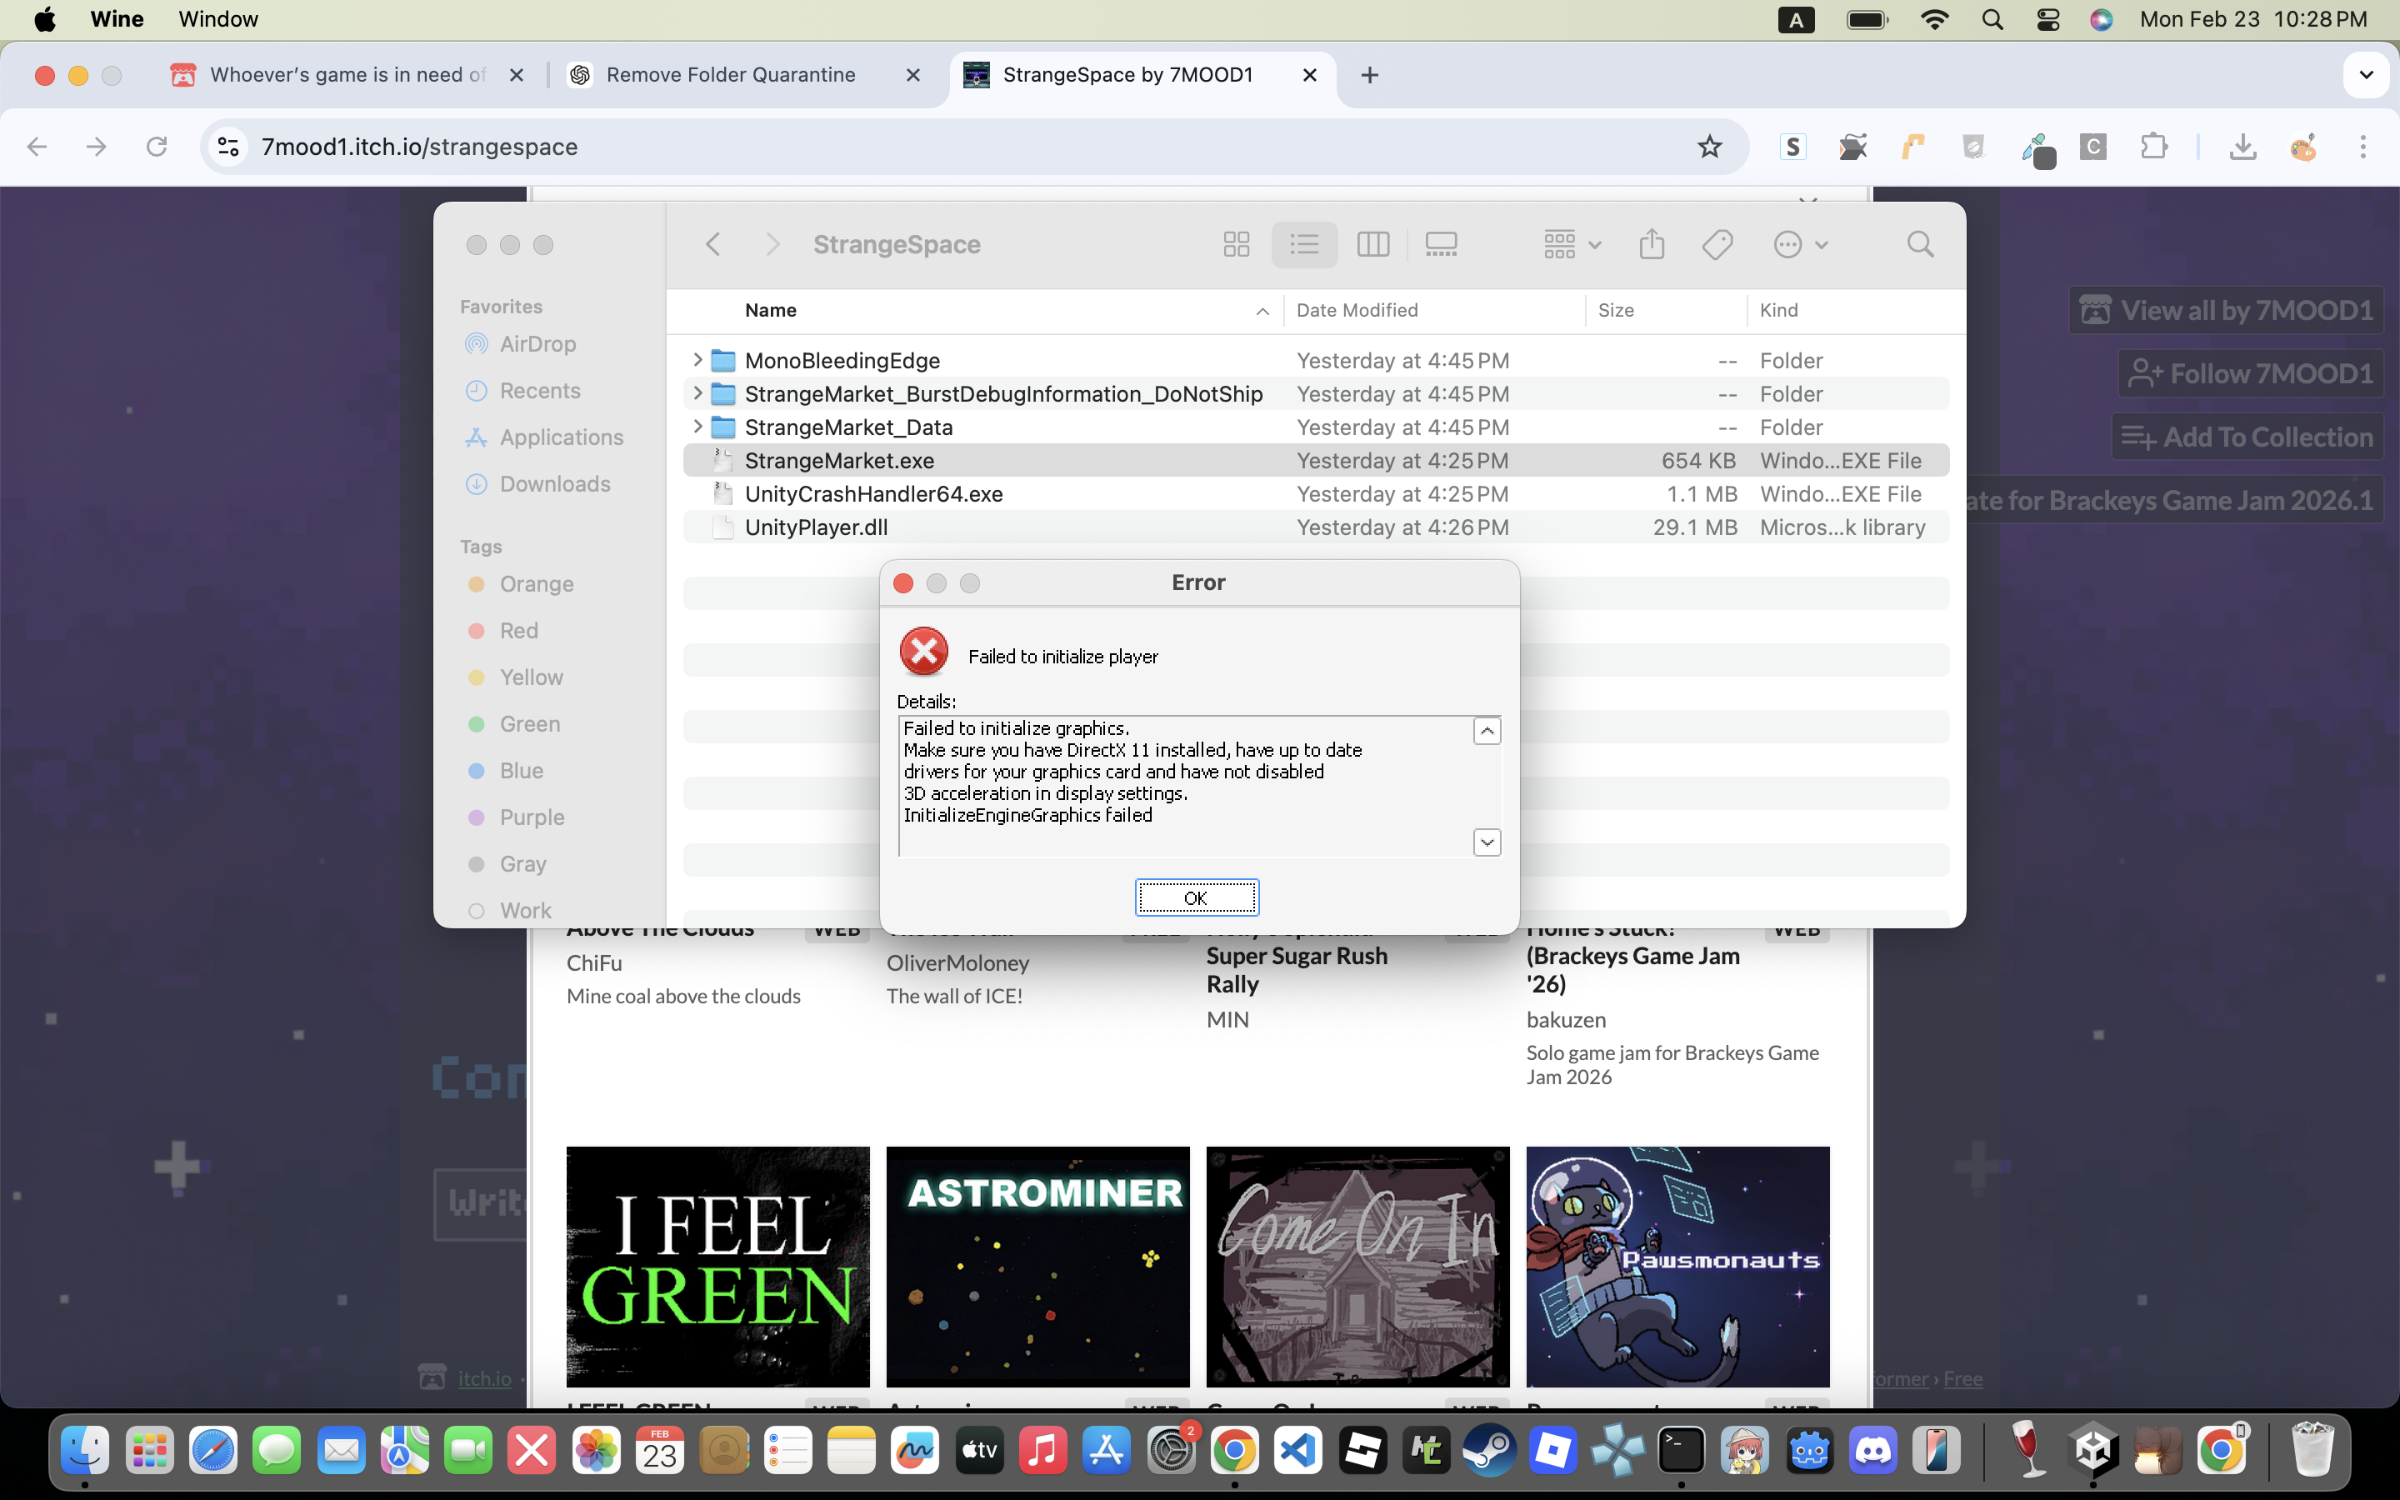
Task: Bookmark this page with star icon
Action: pos(1709,147)
